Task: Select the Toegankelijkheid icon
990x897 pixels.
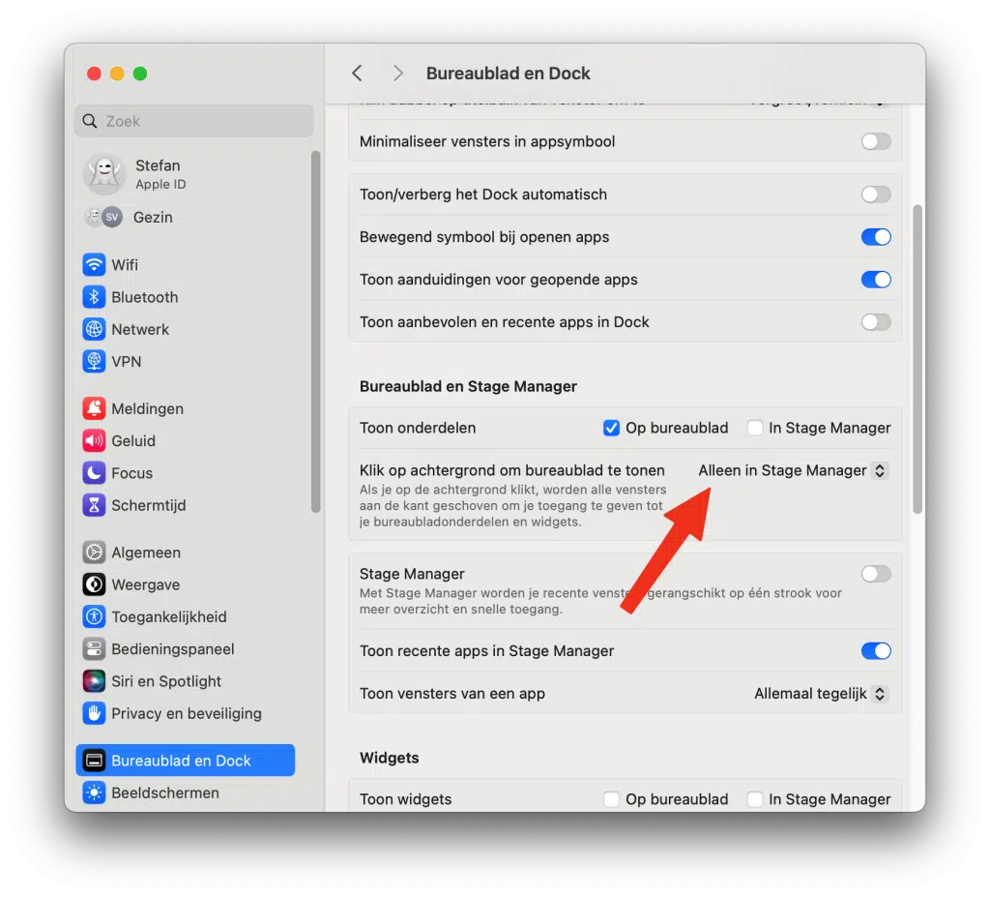Action: (94, 617)
